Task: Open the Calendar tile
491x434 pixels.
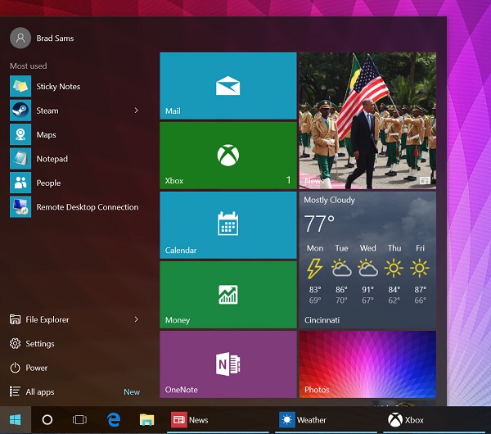Action: pos(227,225)
